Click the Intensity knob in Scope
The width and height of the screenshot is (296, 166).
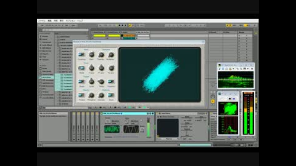tap(101, 95)
